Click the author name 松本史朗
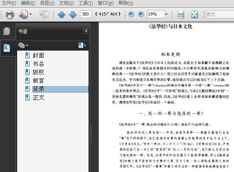 point(170,54)
